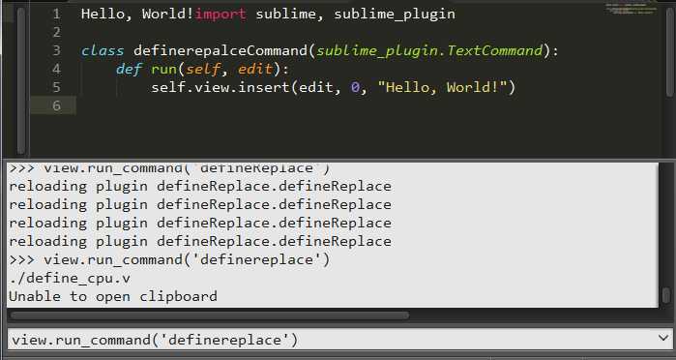Click the 'definerepalceCommand' class name
Viewport: 676px width, 360px height.
[220, 51]
